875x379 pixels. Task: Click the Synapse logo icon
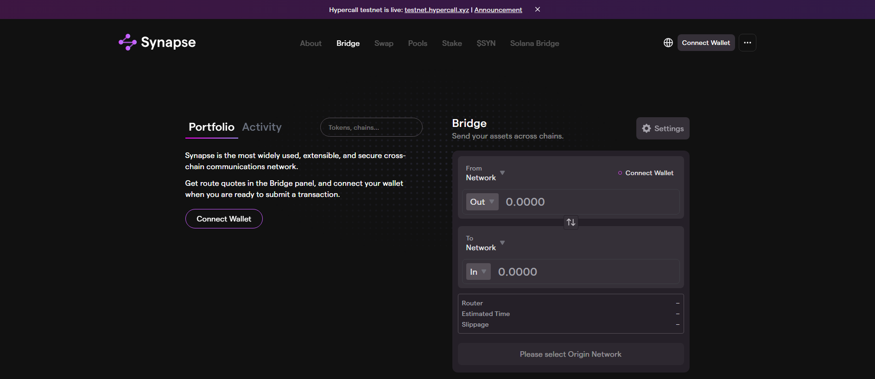pyautogui.click(x=127, y=42)
